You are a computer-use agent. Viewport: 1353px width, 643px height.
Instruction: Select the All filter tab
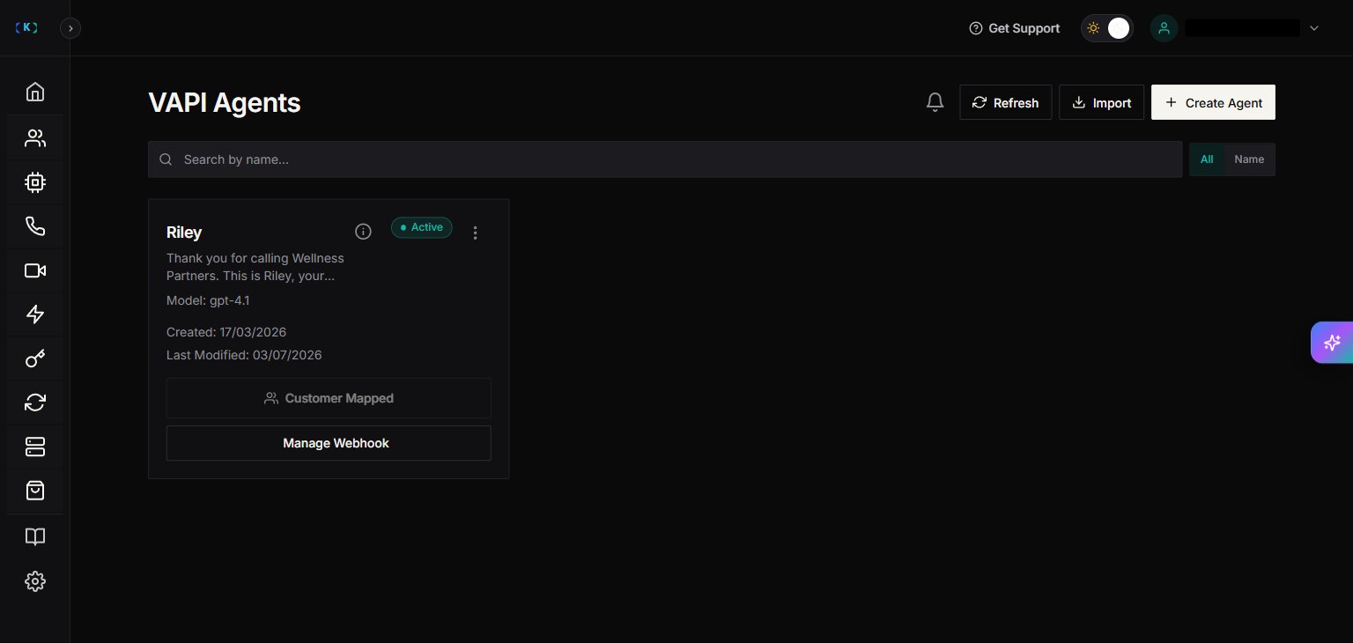pos(1207,159)
